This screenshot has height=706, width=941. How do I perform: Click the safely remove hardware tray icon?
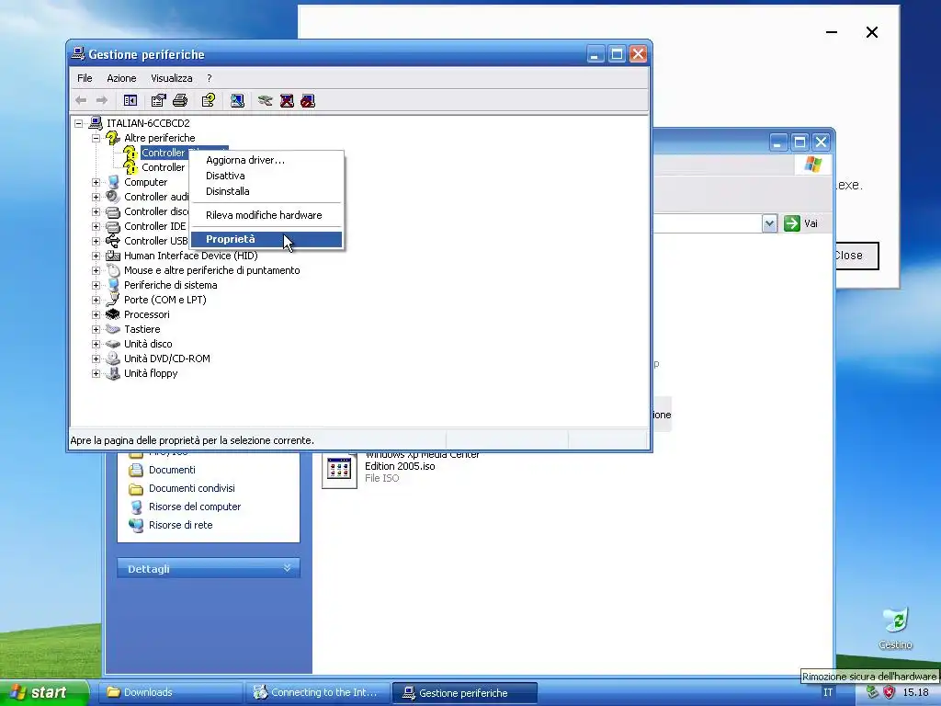point(872,692)
